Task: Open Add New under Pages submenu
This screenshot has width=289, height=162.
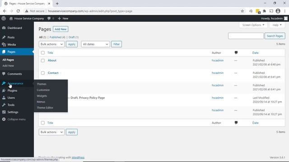Action: click(x=8, y=66)
